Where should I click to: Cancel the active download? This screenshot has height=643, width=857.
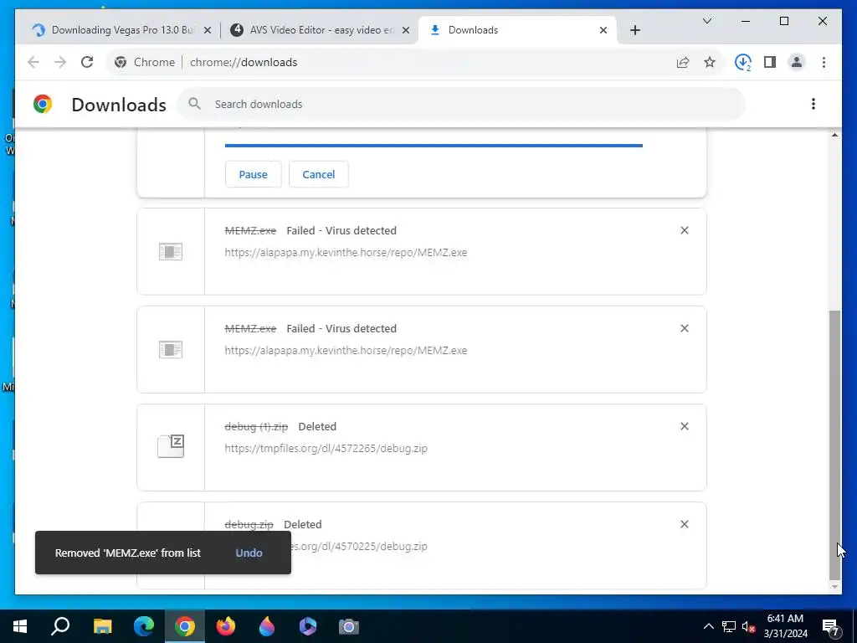tap(319, 174)
